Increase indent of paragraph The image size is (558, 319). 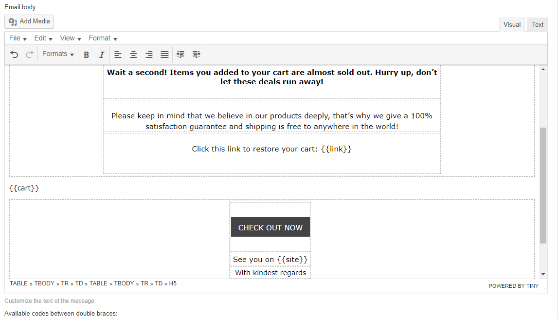(196, 55)
